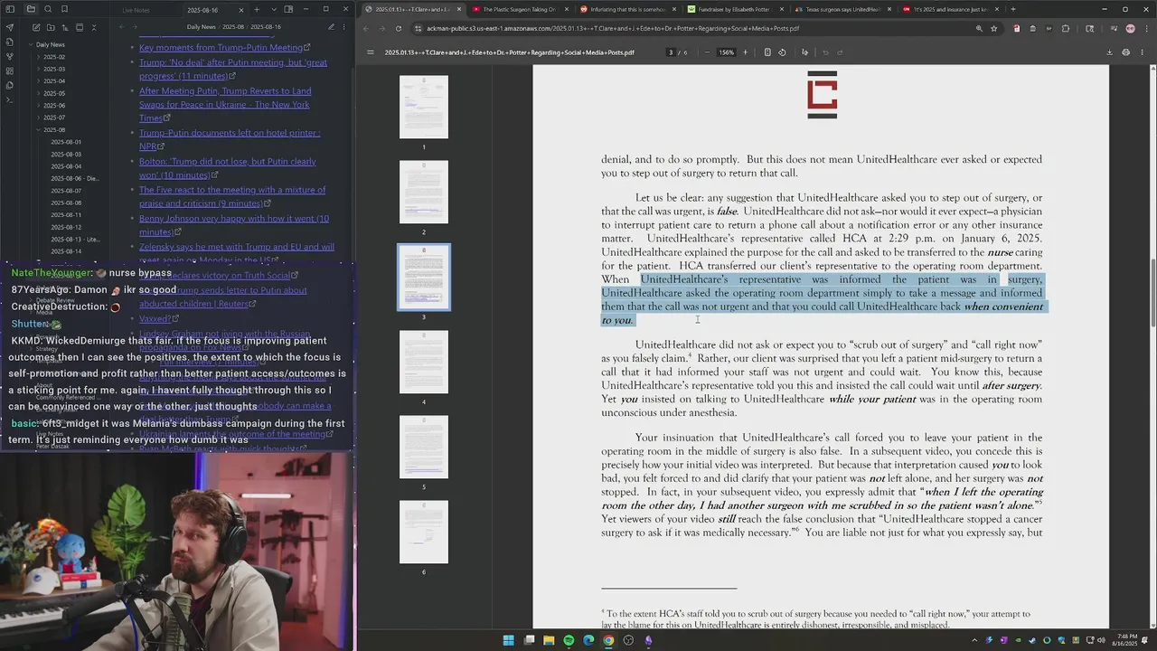
Task: Select page 1 thumbnail in PDF sidebar
Action: pyautogui.click(x=423, y=107)
